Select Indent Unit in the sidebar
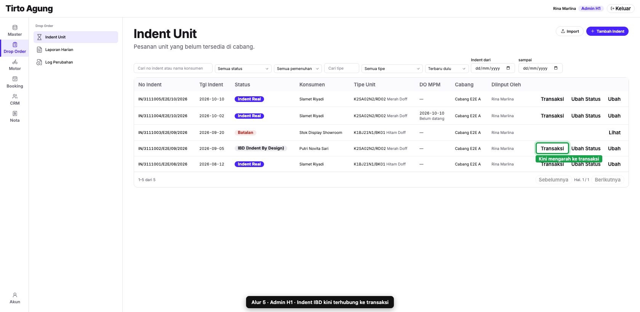 tap(76, 37)
